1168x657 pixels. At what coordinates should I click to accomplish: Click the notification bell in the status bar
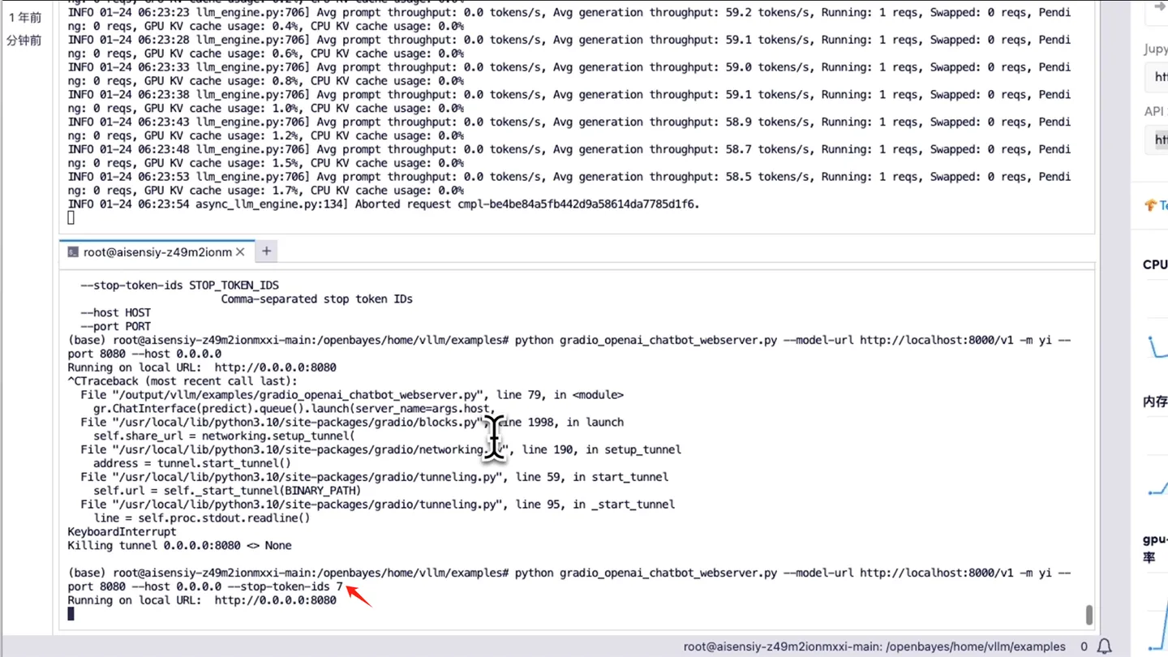(x=1104, y=646)
